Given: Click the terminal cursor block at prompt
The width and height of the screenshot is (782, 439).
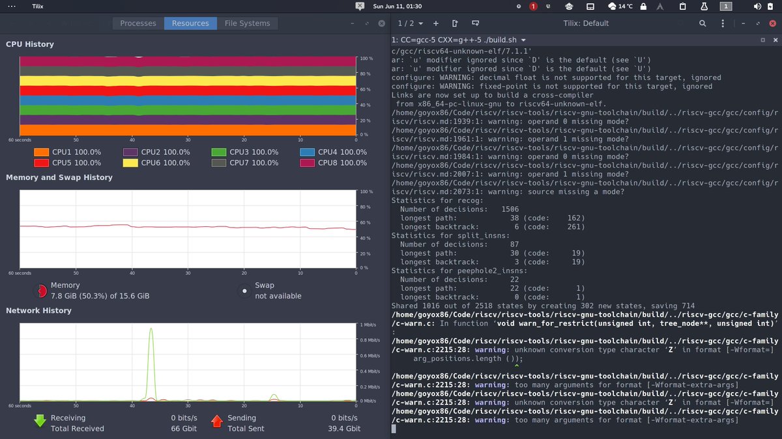Looking at the screenshot, I should pyautogui.click(x=394, y=429).
